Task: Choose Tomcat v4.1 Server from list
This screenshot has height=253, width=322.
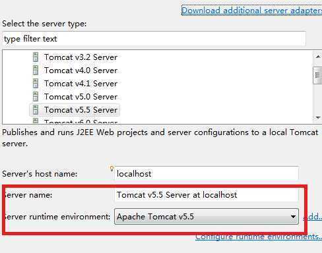Action: (x=80, y=84)
